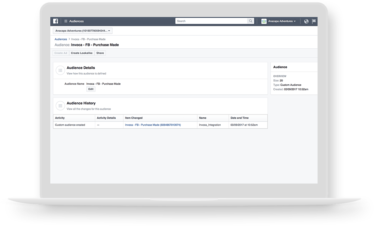Click the Audience History panel list icon
Image resolution: width=374 pixels, height=226 pixels.
(60, 105)
